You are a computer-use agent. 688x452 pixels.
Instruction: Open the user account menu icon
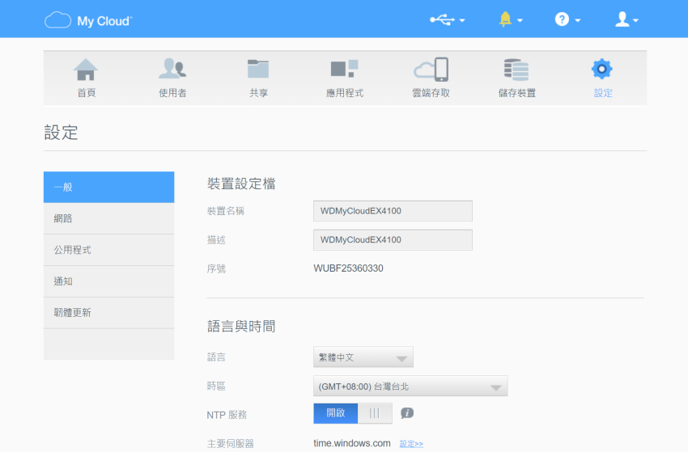click(622, 19)
